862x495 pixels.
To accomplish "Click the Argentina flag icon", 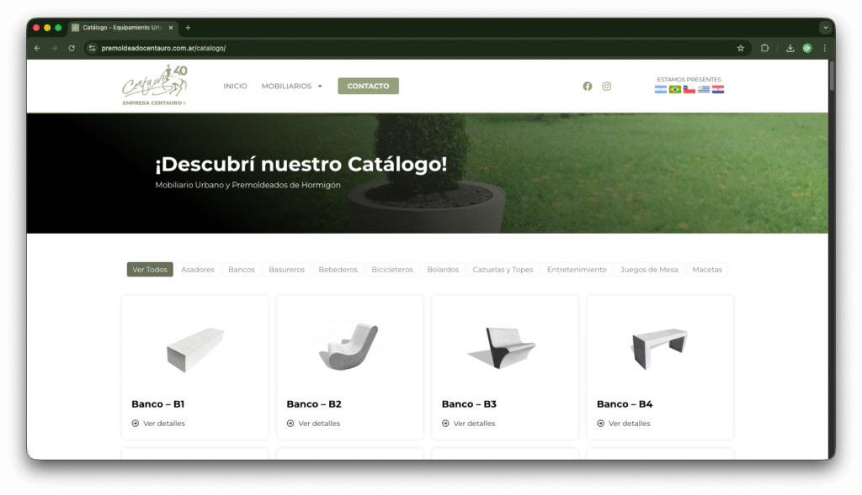I will tap(661, 89).
